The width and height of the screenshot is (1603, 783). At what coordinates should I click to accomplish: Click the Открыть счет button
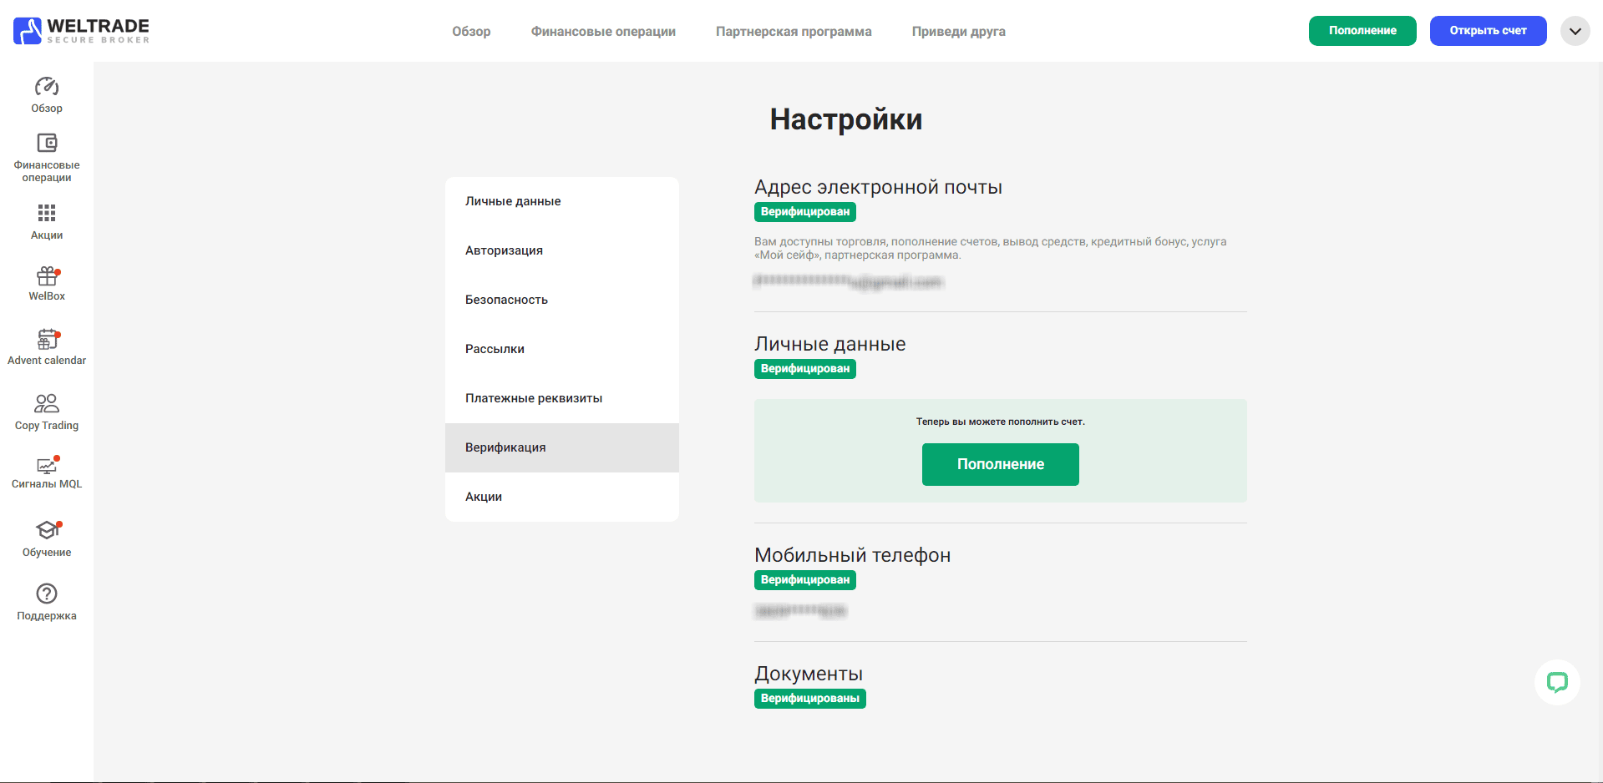pos(1488,31)
